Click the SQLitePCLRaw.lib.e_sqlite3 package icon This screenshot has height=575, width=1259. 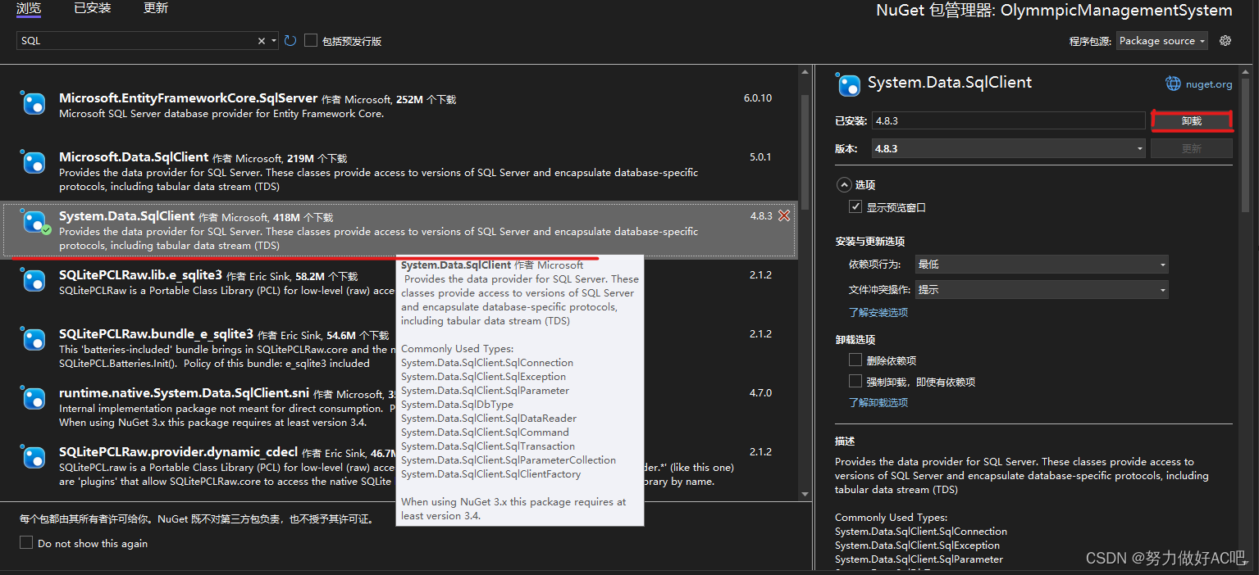(x=34, y=279)
